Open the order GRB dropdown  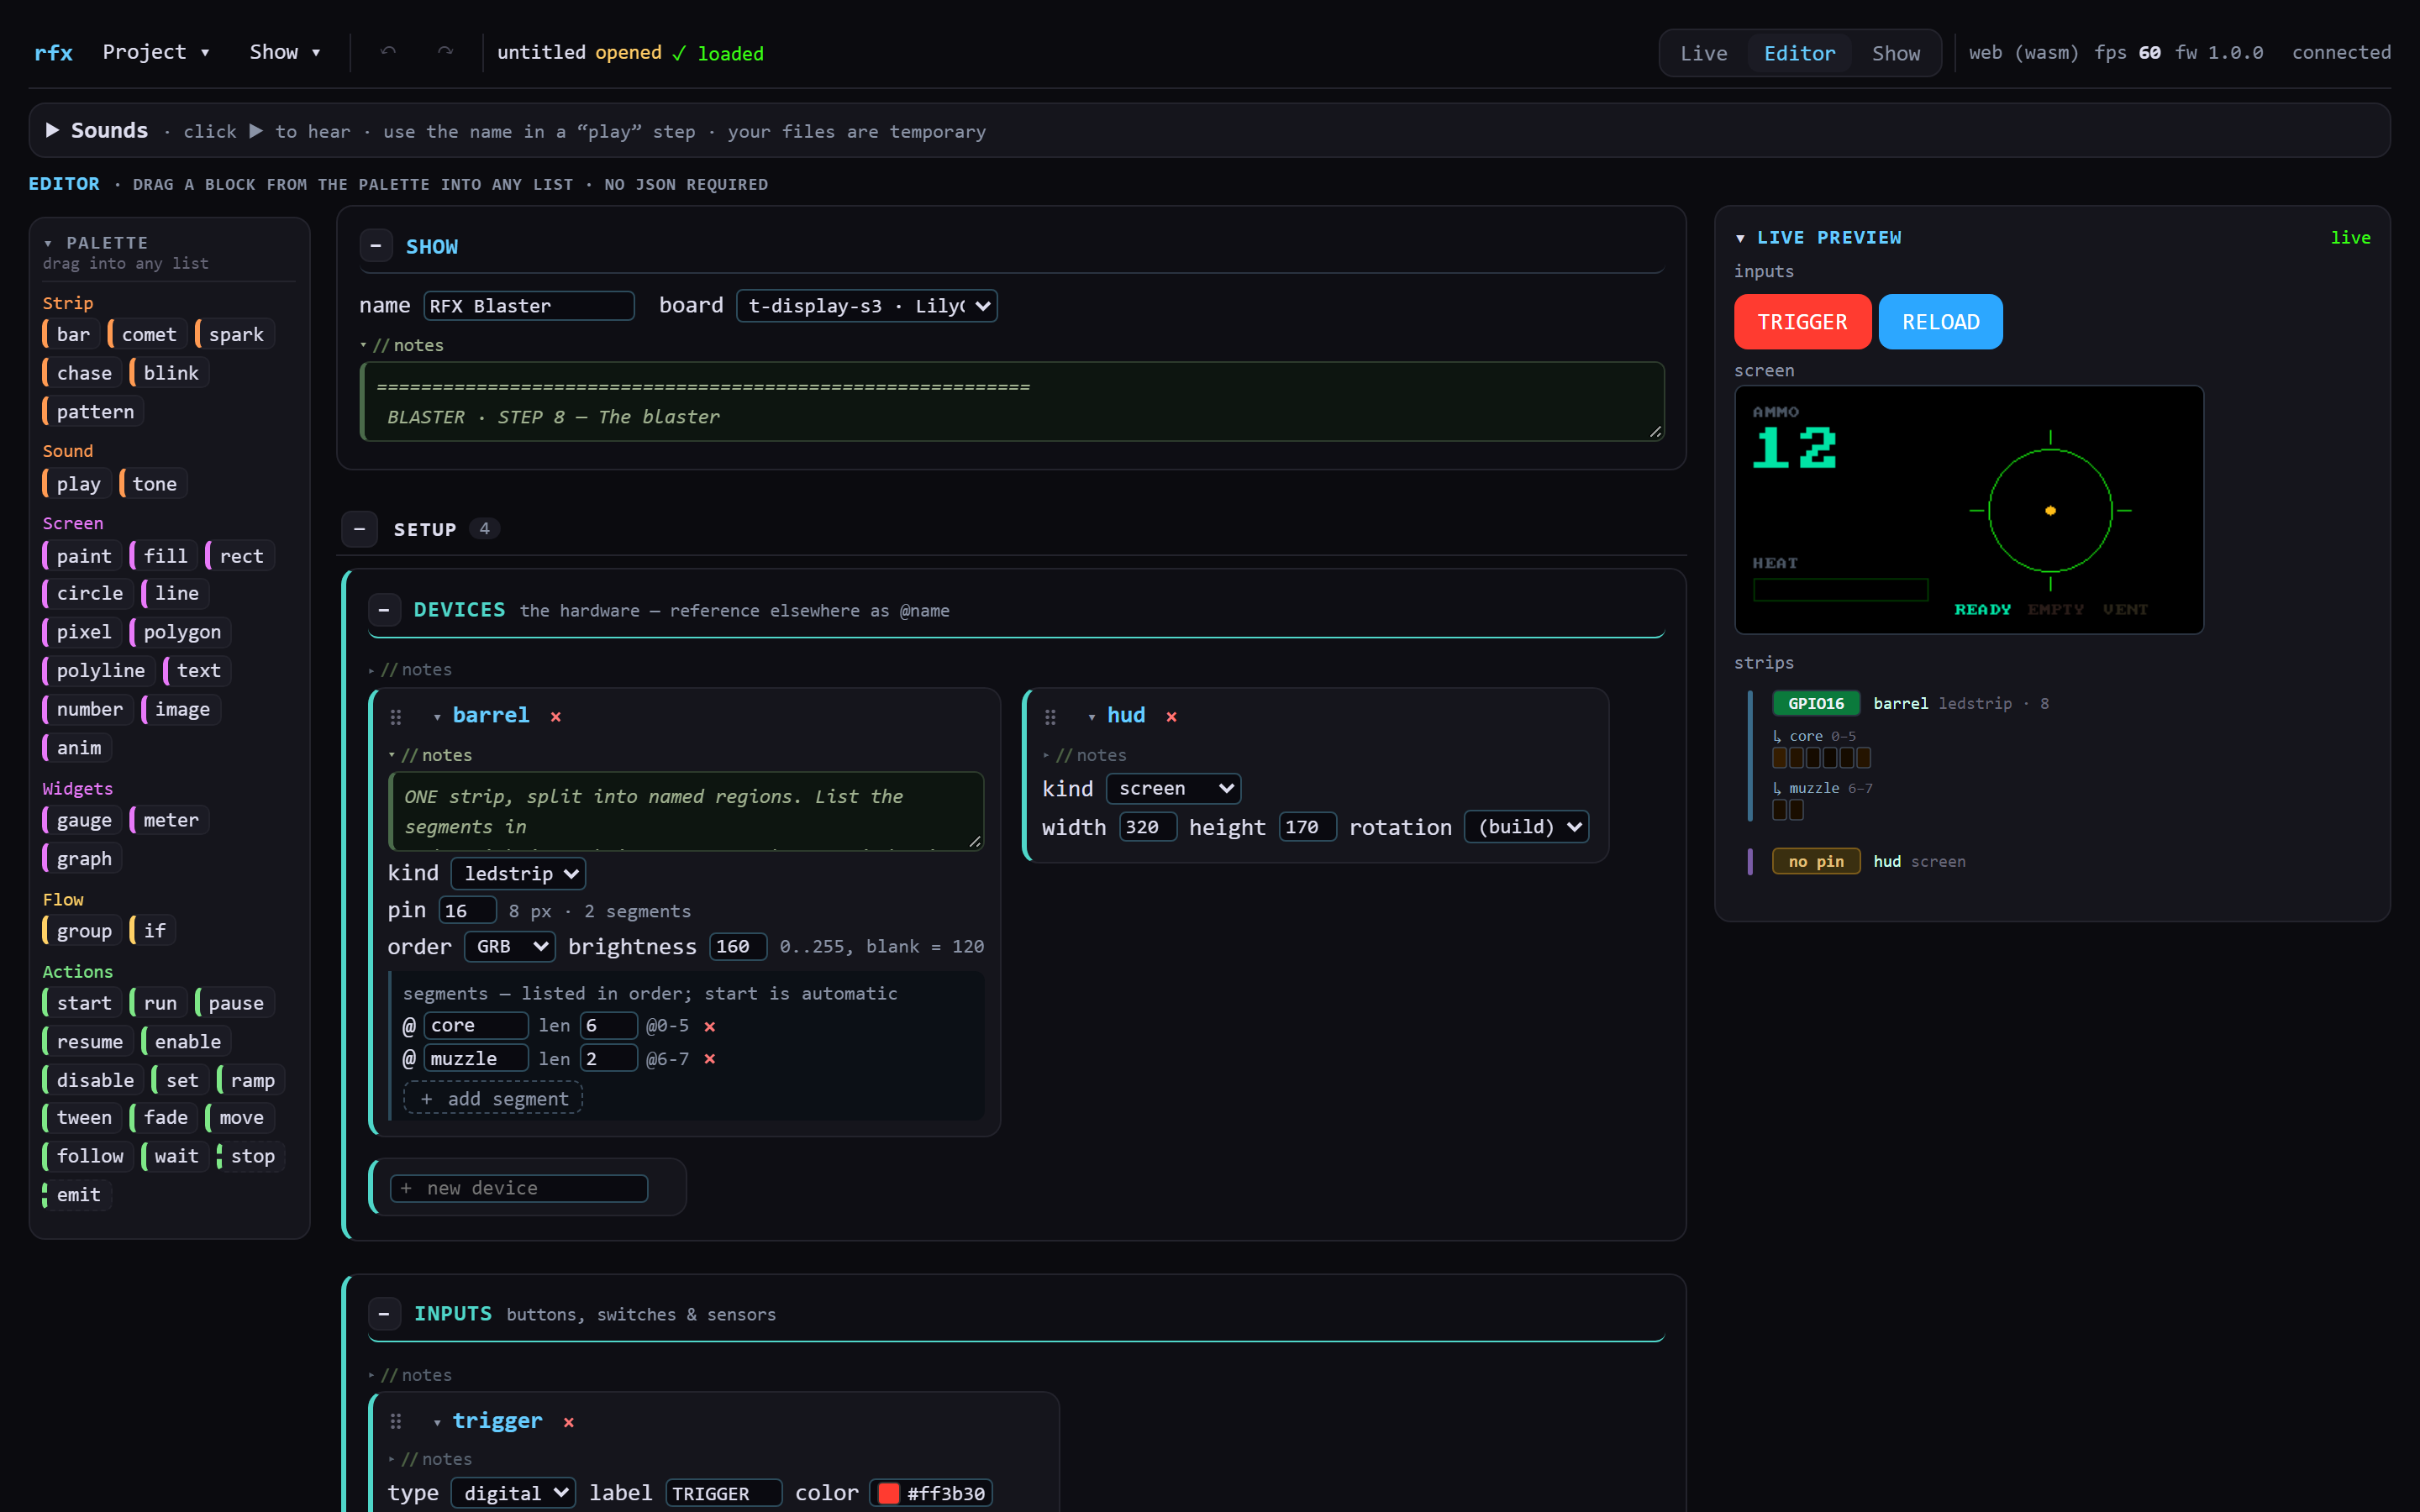click(510, 946)
